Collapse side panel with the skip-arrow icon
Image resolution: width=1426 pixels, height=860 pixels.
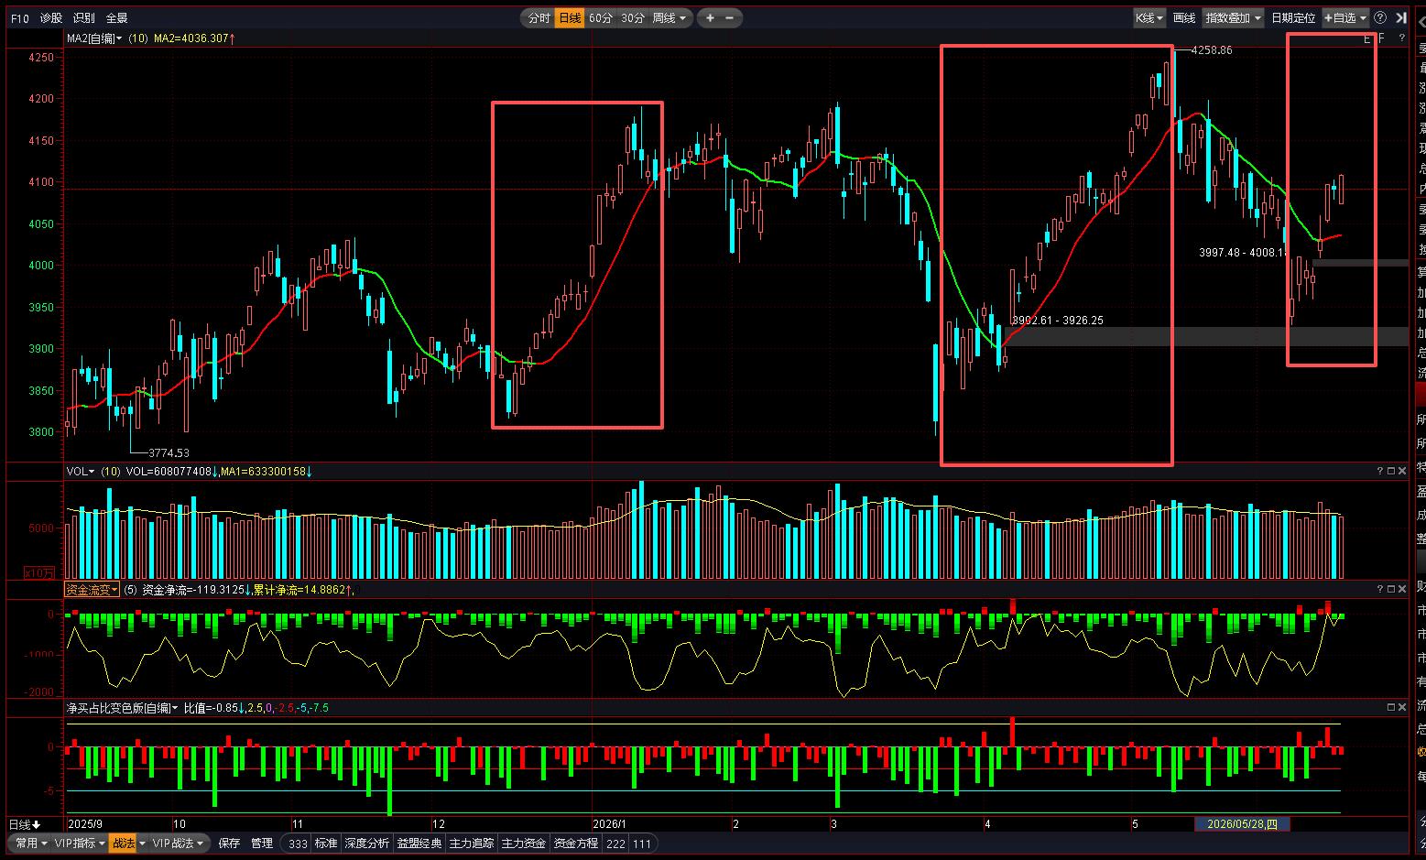(1401, 18)
